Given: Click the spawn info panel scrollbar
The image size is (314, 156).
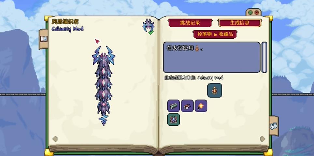Looking at the screenshot, I should click(x=264, y=57).
